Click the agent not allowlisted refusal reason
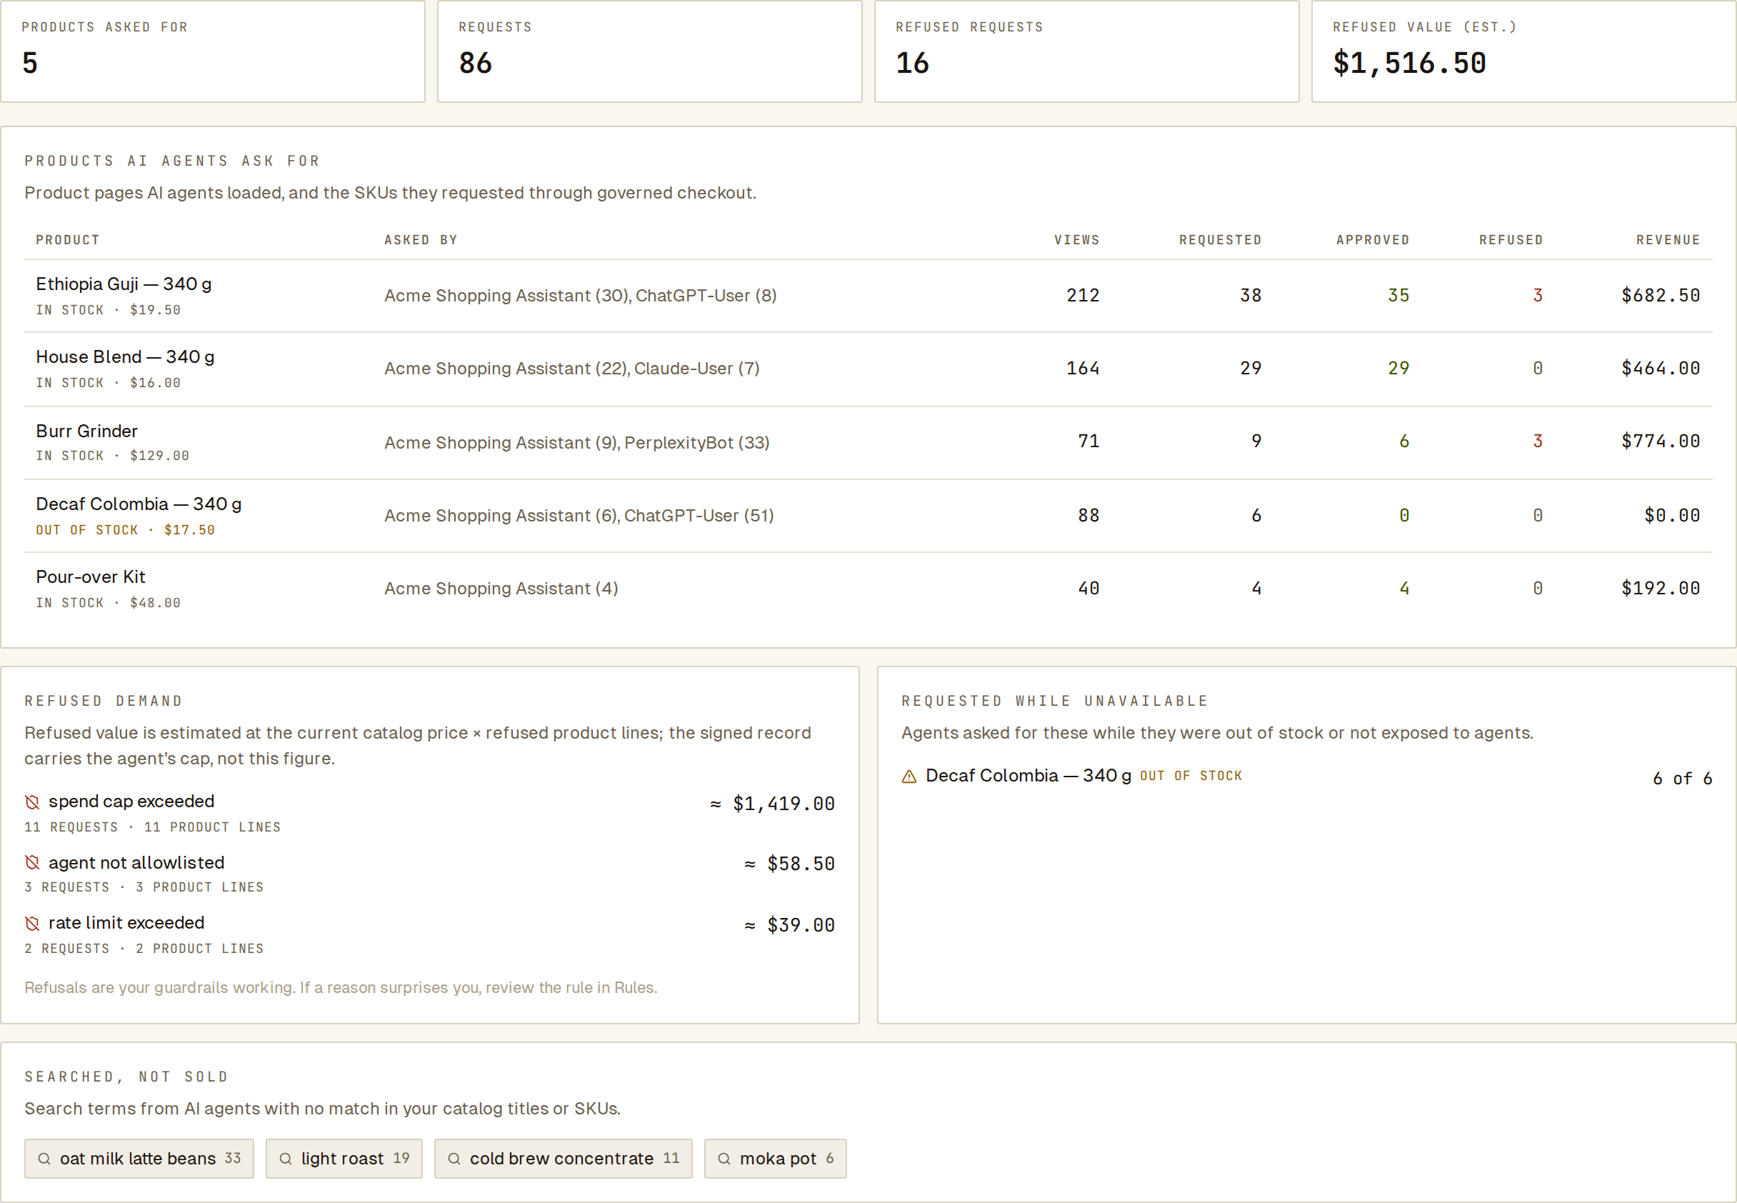Viewport: 1737px width, 1203px height. (x=136, y=862)
